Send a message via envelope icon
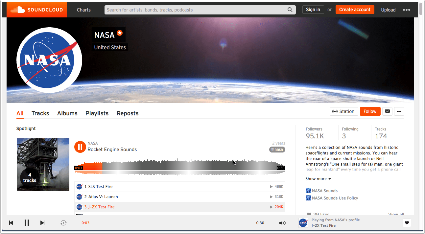 [x=387, y=111]
